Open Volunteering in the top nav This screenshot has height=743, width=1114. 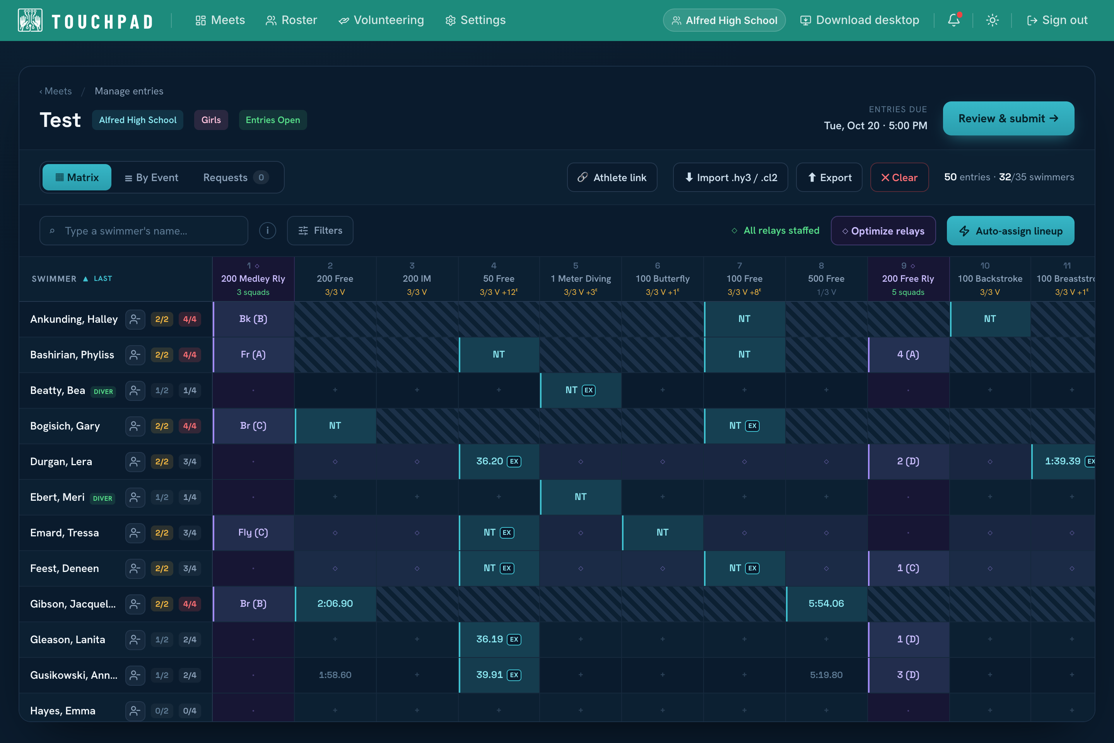click(x=381, y=20)
